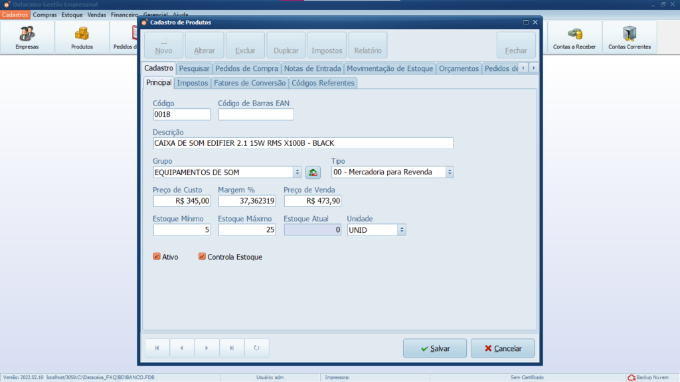Click the Descrição input field
680x382 pixels.
pyautogui.click(x=302, y=143)
